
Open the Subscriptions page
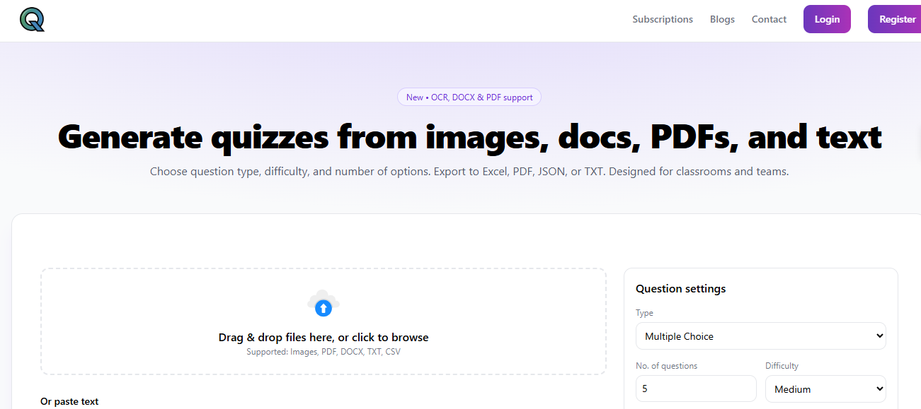[x=663, y=19]
